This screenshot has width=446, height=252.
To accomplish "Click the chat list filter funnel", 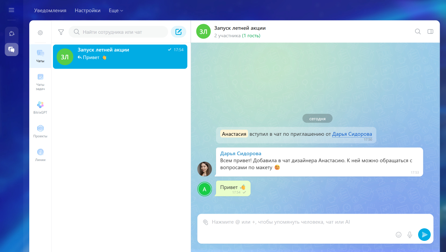I will 61,32.
